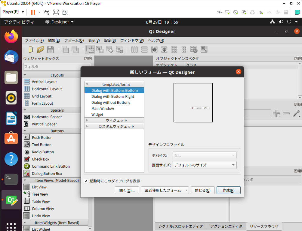
Task: Open the 最近使用したフォーム dropdown
Action: [x=165, y=190]
